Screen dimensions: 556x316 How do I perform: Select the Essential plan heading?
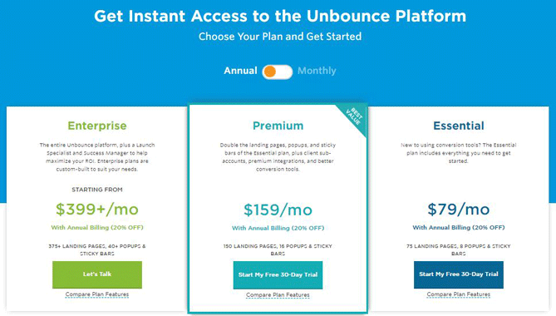click(459, 126)
